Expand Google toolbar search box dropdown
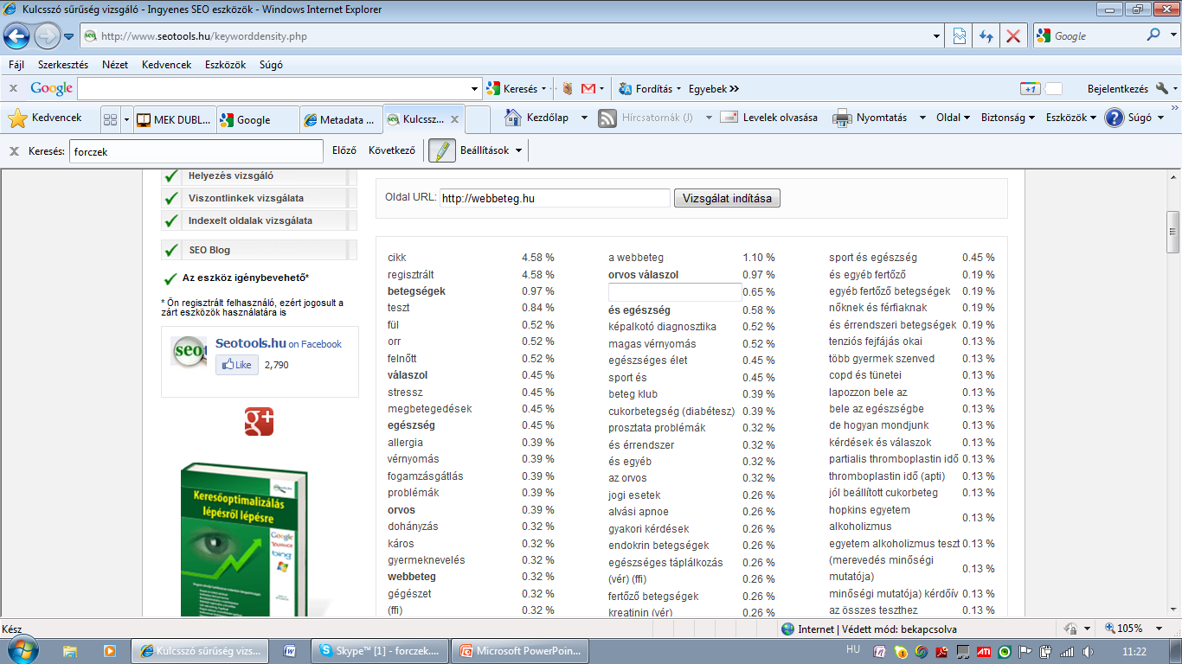Viewport: 1182px width, 664px height. point(475,88)
